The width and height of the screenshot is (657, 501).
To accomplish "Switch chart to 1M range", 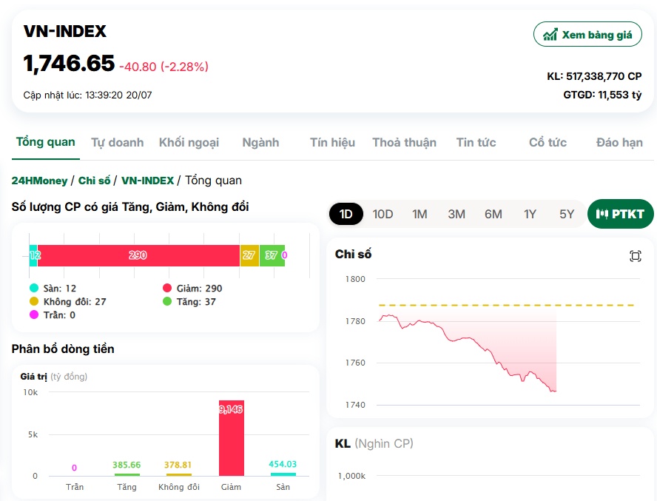I will point(420,214).
